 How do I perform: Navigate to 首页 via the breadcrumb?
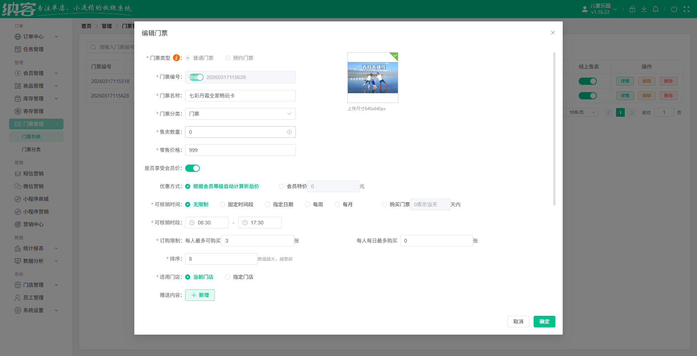[x=86, y=26]
